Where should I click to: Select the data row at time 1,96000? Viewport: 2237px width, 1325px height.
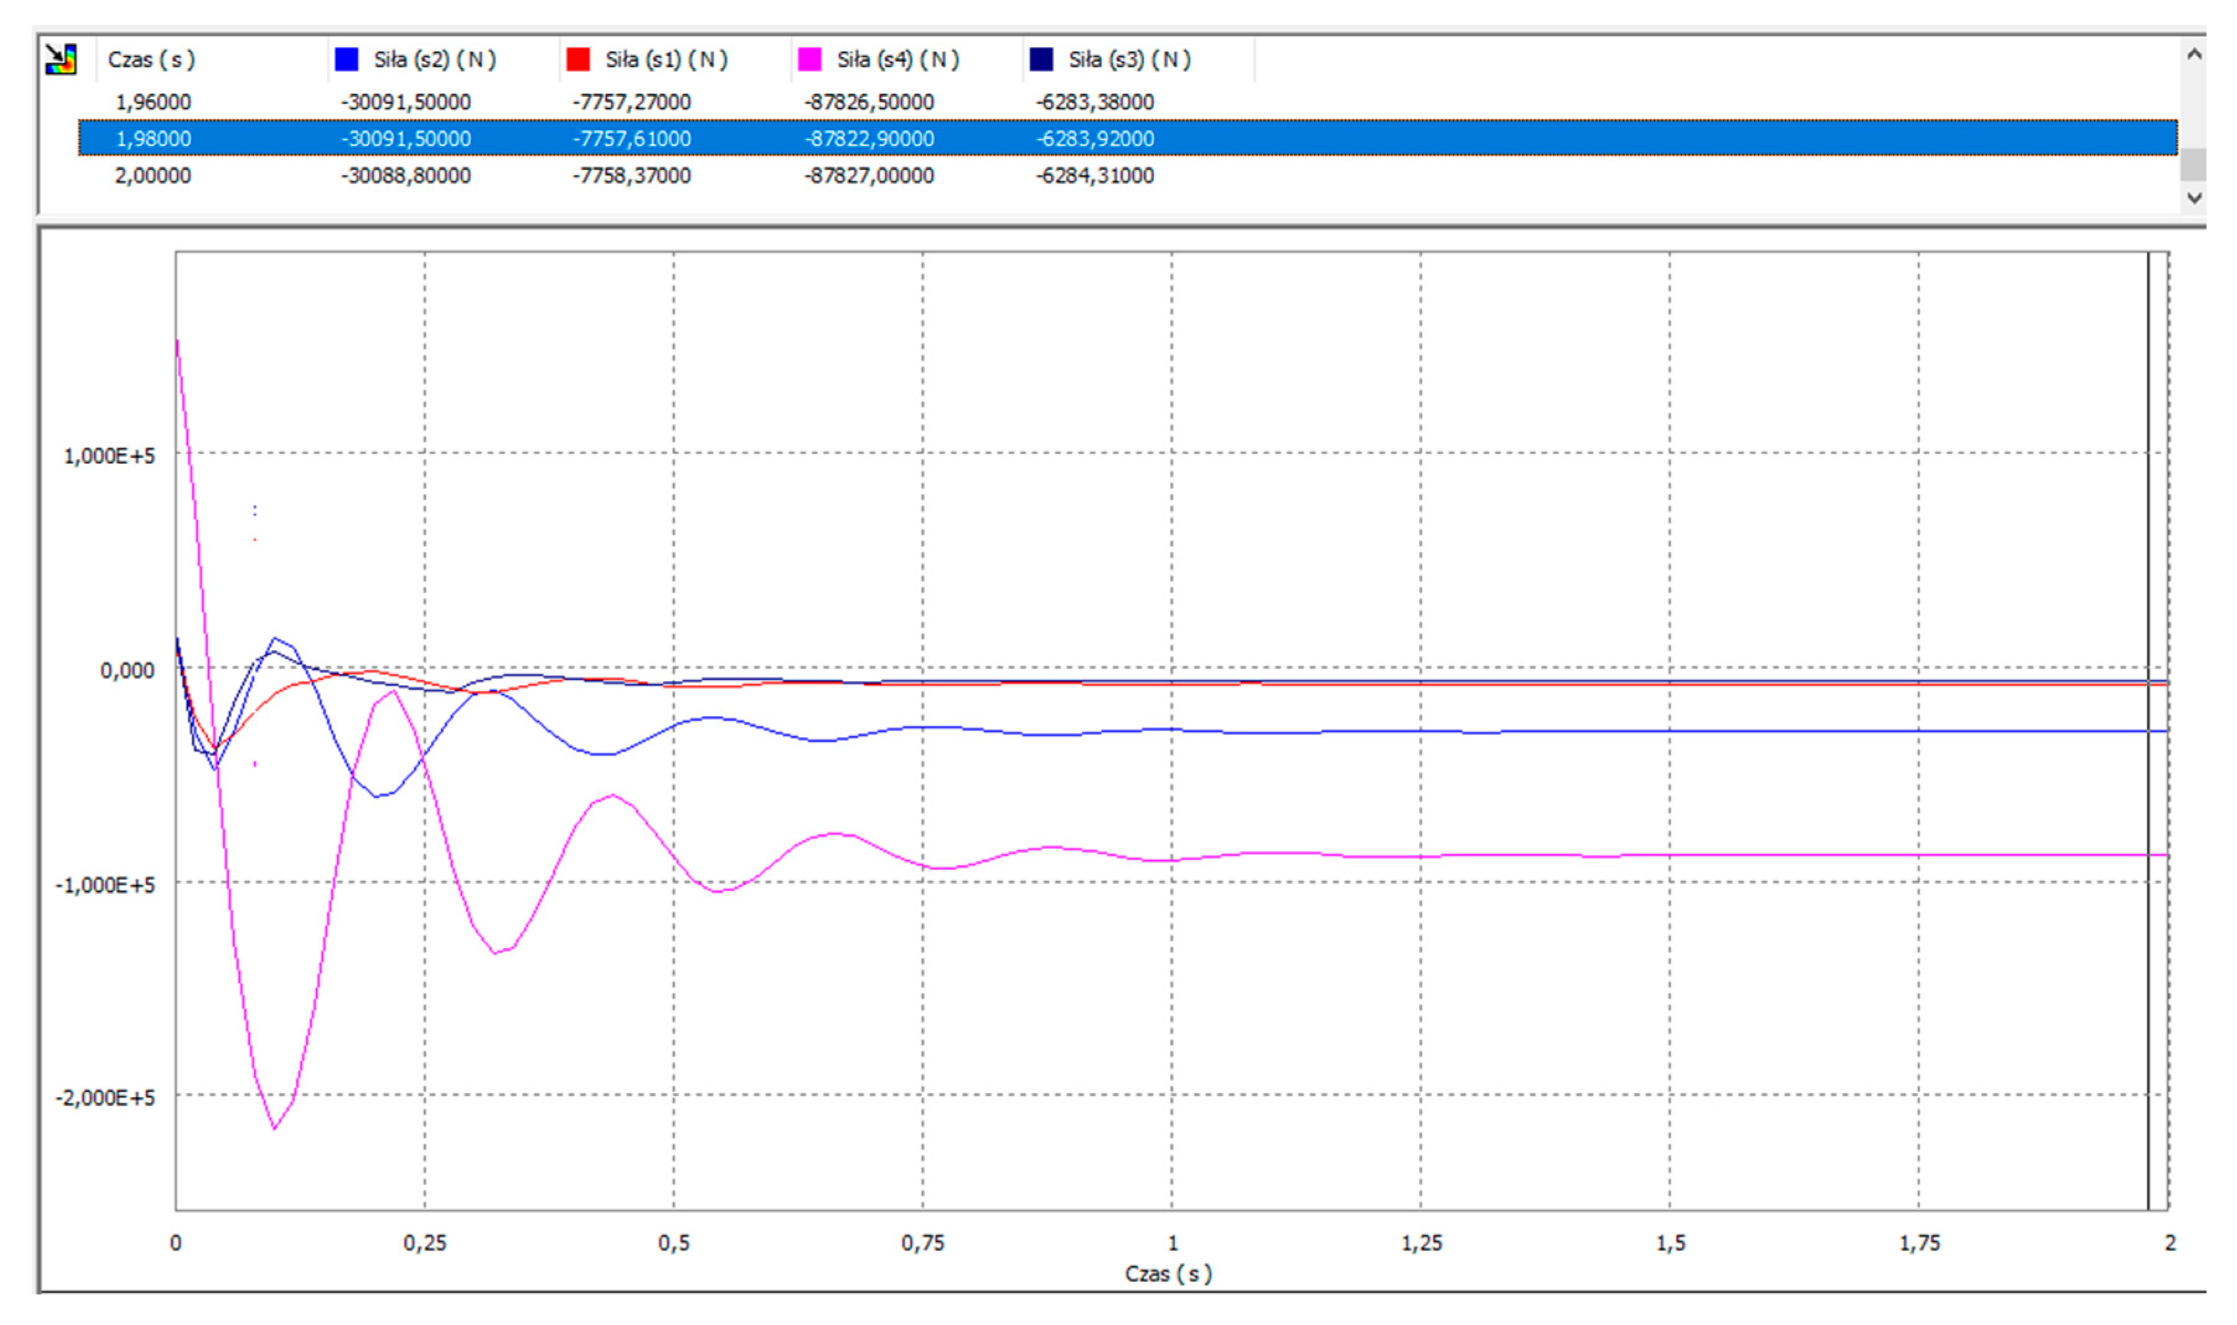coord(152,102)
